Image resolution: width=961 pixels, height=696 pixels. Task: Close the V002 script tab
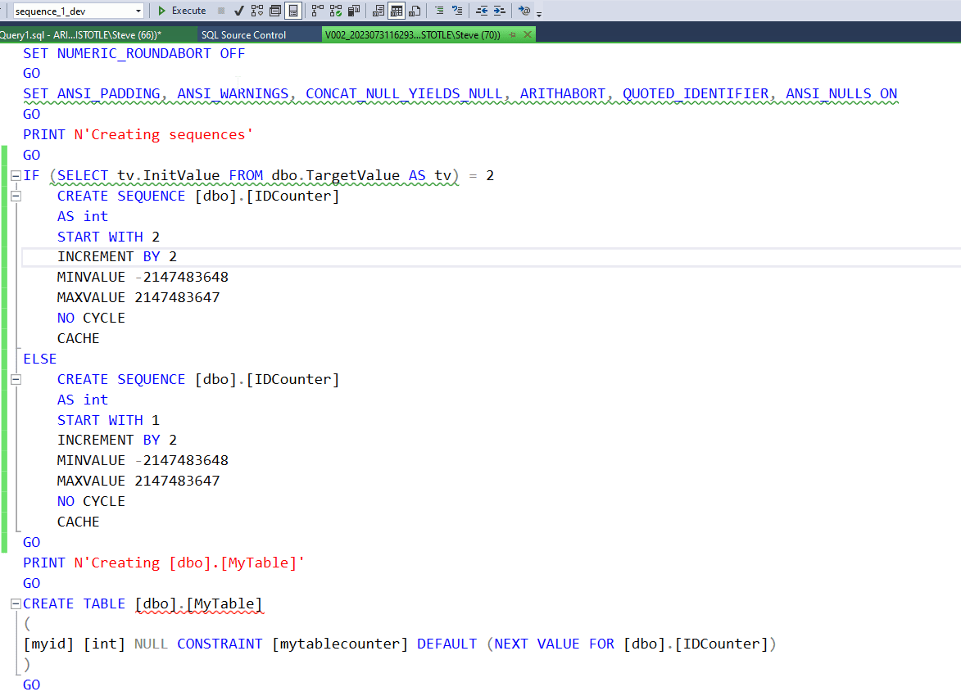pos(527,35)
